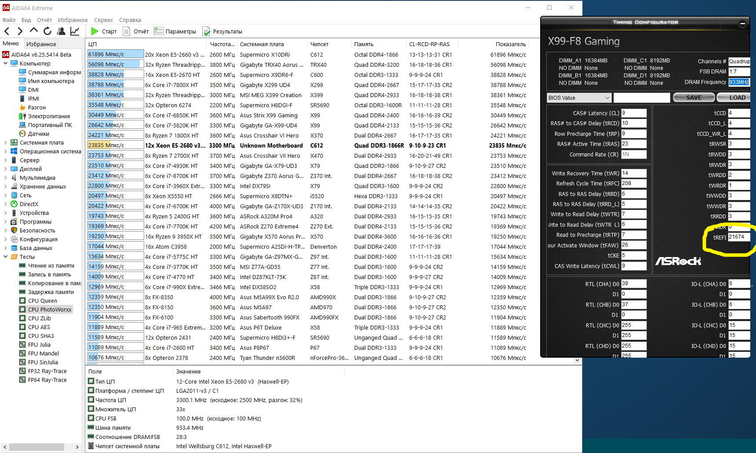756x453 pixels.
Task: Click SAVE in Timing Configurator
Action: click(x=694, y=98)
